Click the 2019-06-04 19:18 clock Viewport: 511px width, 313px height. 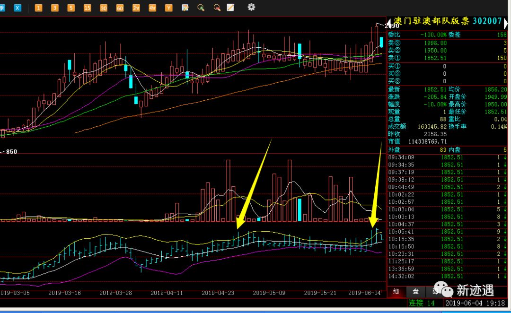click(x=475, y=303)
